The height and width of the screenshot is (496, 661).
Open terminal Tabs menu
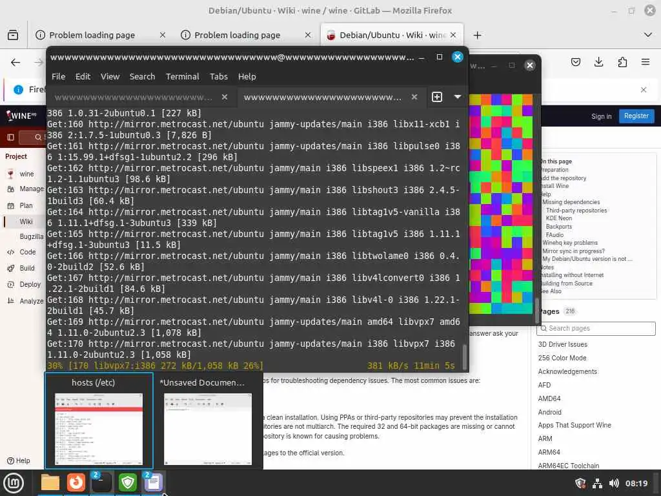click(x=219, y=76)
